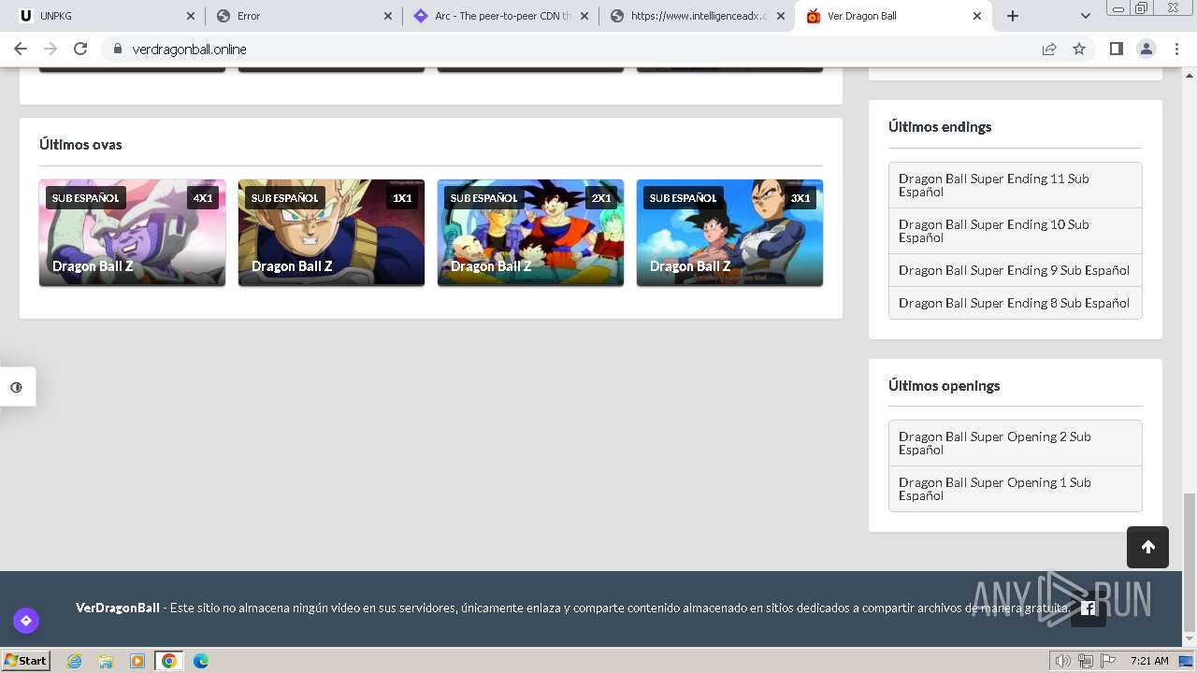The image size is (1197, 673).
Task: Open the Dragon Ball Z 2X1 OVA thumbnail
Action: pos(530,233)
